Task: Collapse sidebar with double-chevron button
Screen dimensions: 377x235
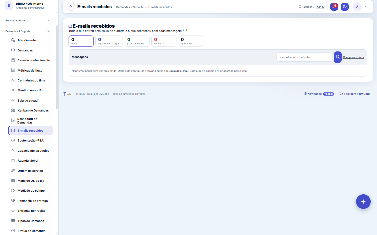Action: point(71,7)
